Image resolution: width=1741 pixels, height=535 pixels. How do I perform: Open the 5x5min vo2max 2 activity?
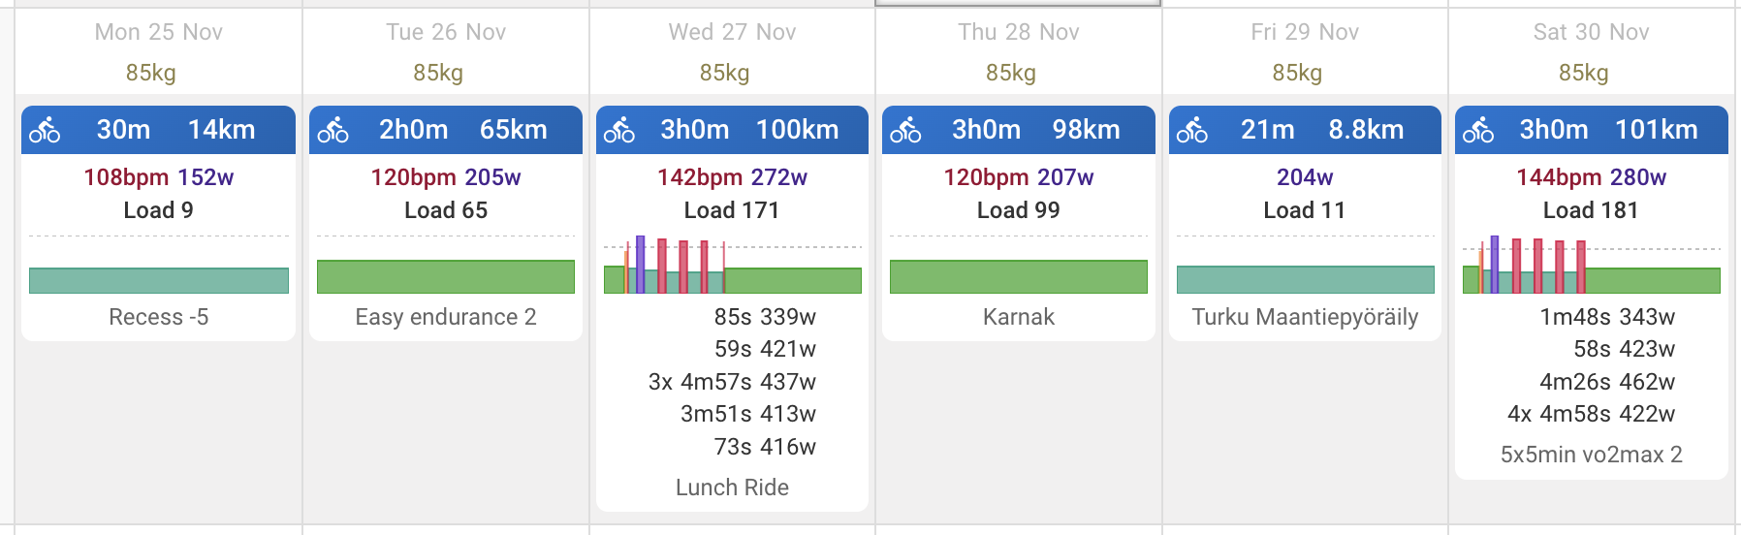[1591, 455]
